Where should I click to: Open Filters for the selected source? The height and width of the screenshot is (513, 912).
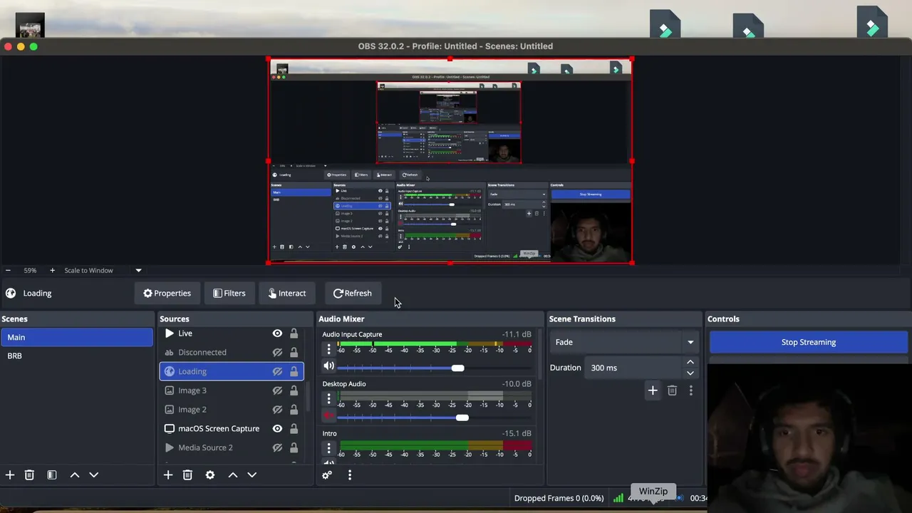[229, 294]
